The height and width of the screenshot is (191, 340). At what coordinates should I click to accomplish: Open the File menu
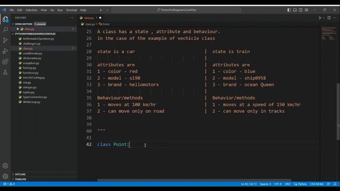pos(12,10)
